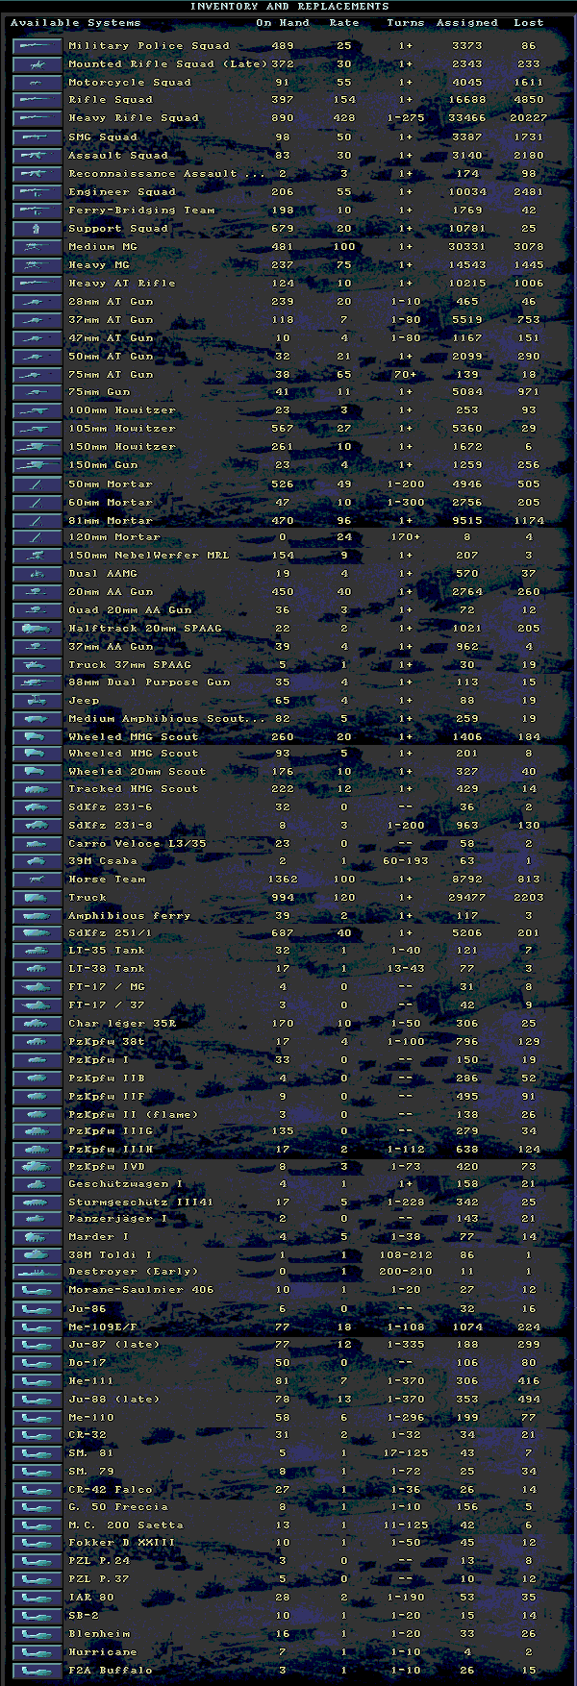577x1686 pixels.
Task: Select the Sturmgeschutz III41 icon
Action: point(37,1202)
